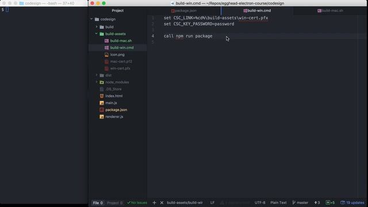Click the main.js file icon

coord(102,103)
